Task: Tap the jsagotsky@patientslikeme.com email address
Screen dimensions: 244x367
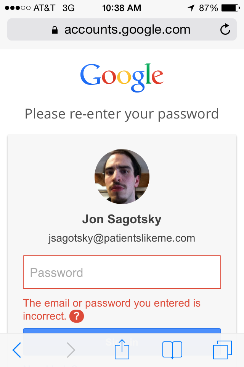Action: 122,239
